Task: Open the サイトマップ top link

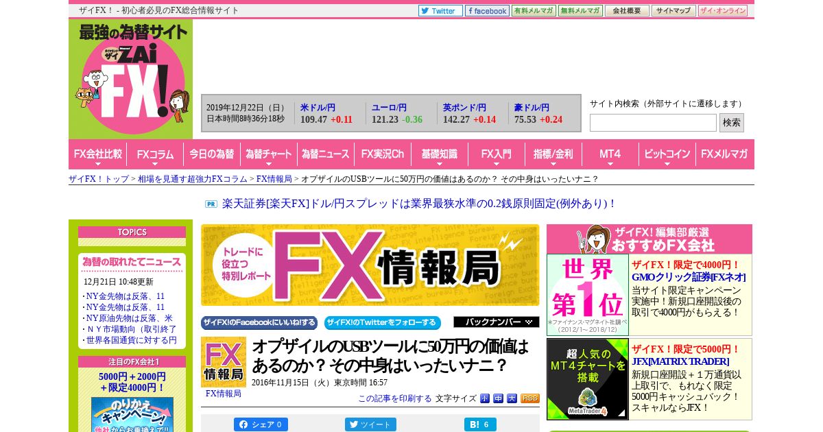Action: point(673,11)
